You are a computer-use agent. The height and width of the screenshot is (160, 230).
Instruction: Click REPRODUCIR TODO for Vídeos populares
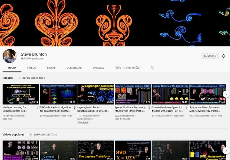(x=45, y=135)
